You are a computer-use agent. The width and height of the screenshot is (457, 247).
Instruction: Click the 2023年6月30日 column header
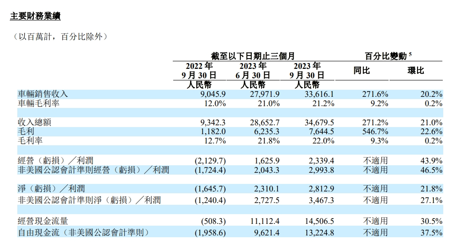click(x=253, y=71)
